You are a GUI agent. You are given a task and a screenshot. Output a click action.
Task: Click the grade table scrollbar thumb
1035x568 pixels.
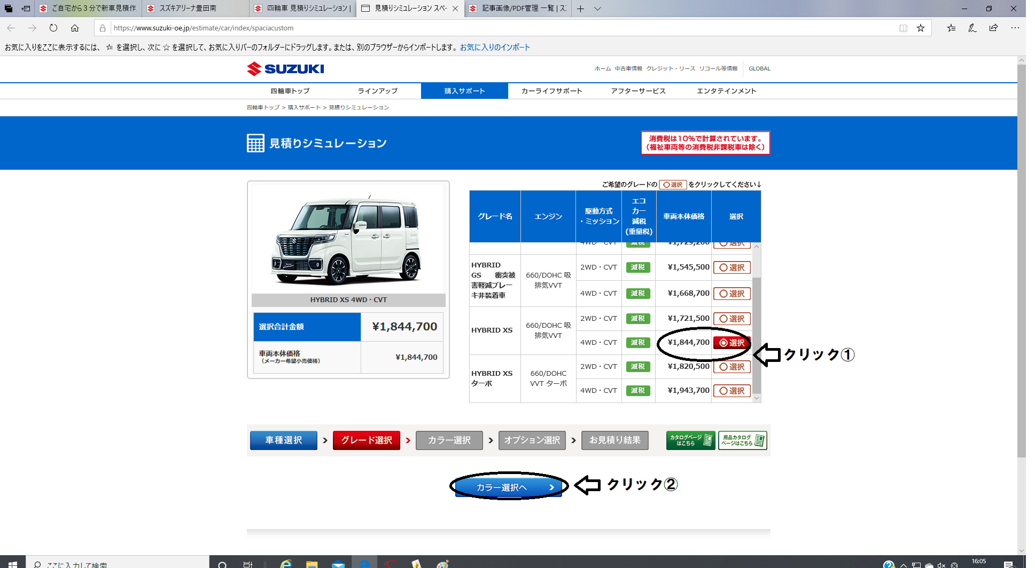[x=757, y=335]
